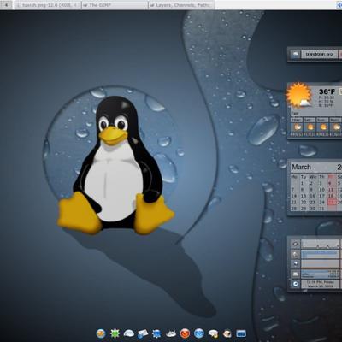Open the green spiky star dock icon

(x=115, y=333)
